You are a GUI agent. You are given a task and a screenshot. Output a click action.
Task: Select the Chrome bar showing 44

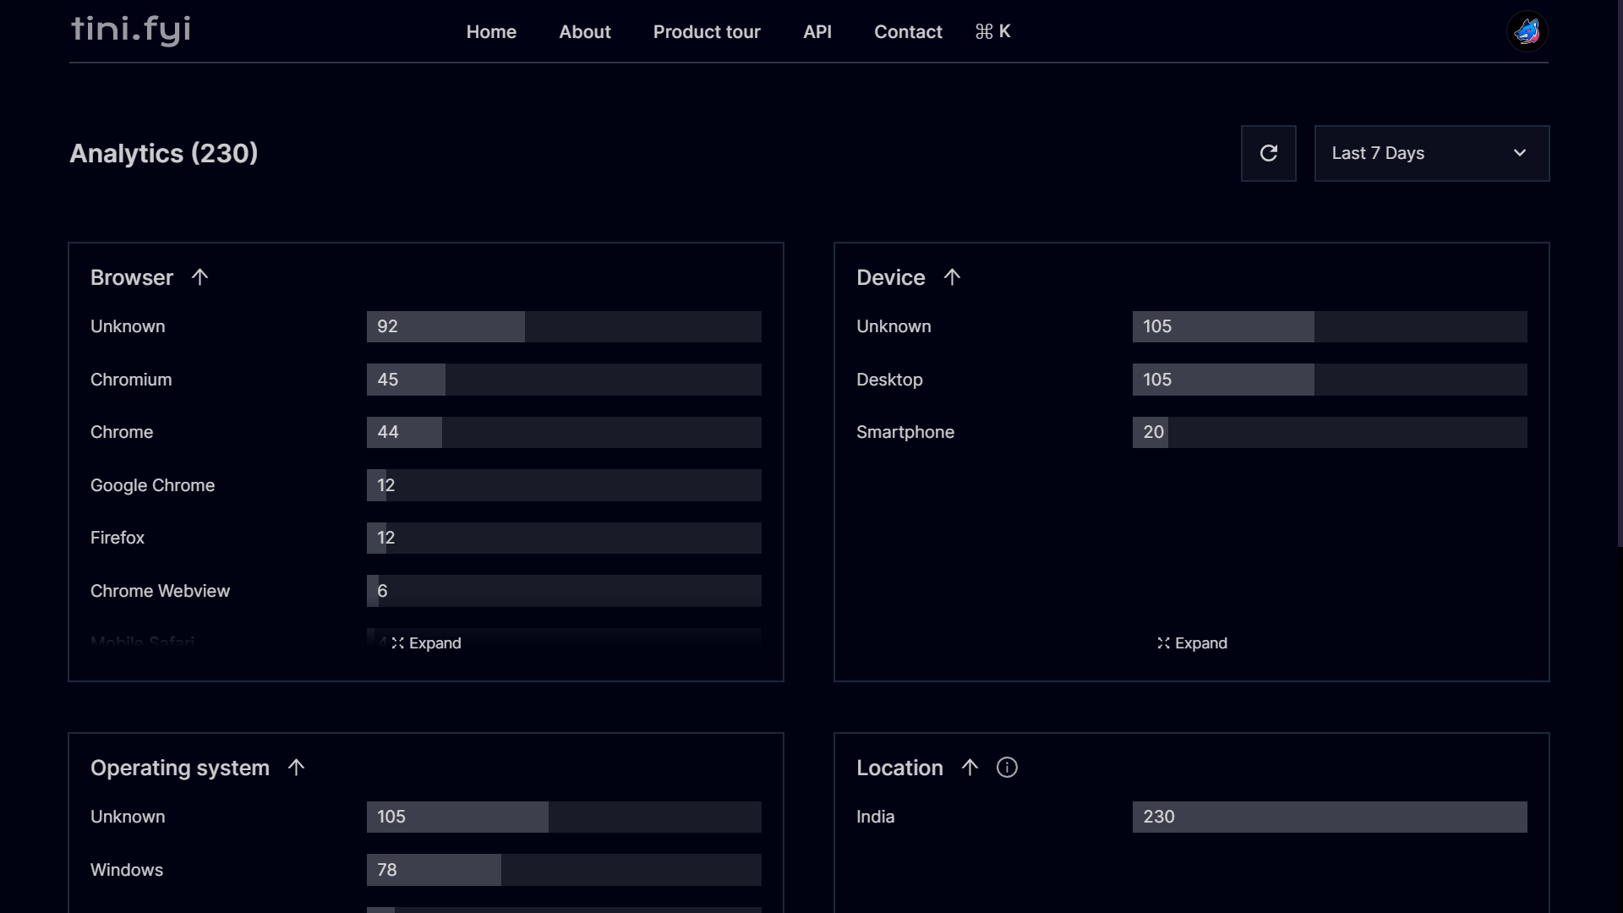[x=564, y=432]
